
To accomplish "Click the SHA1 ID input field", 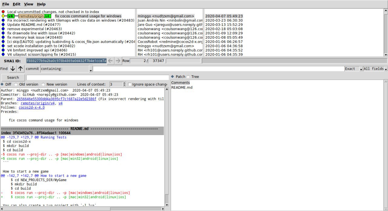I will [66, 61].
